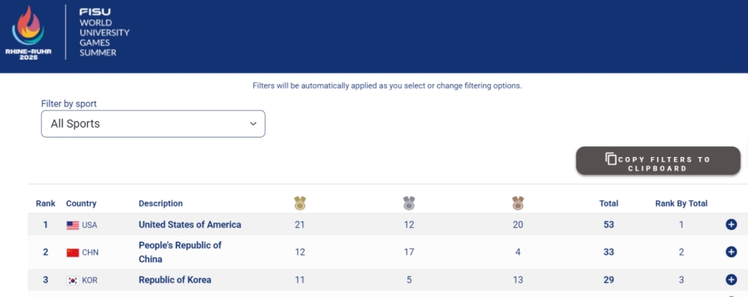Click the China flag icon
This screenshot has width=748, height=300.
coord(72,253)
